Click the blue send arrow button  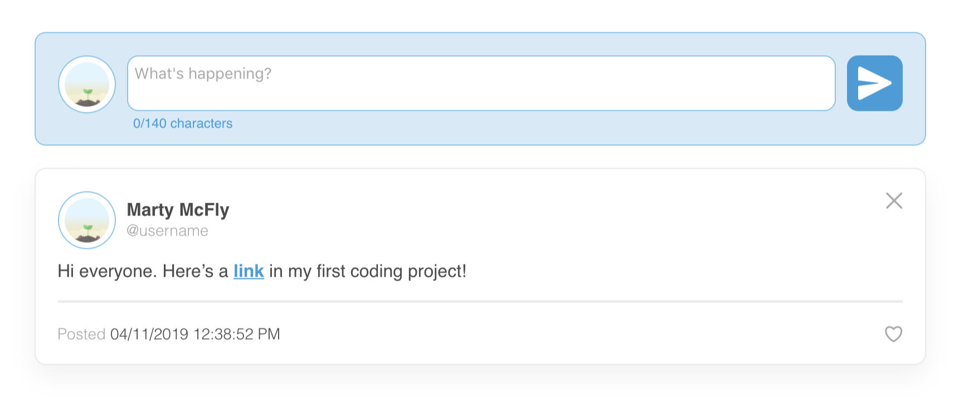point(874,83)
